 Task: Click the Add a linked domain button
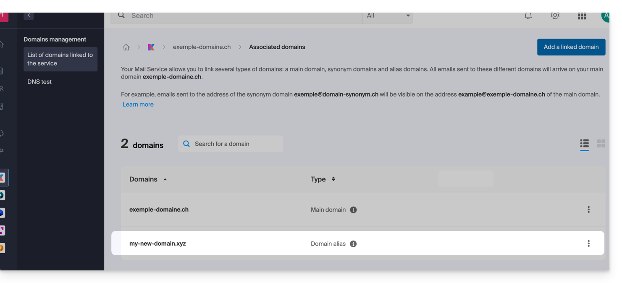571,47
